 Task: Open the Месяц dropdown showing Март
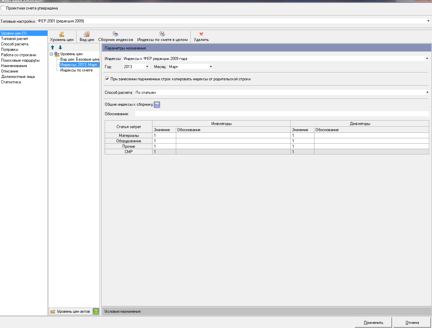(x=211, y=67)
